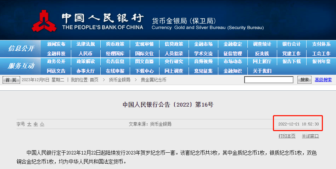Open 支付体系 navigation item

tap(321, 44)
